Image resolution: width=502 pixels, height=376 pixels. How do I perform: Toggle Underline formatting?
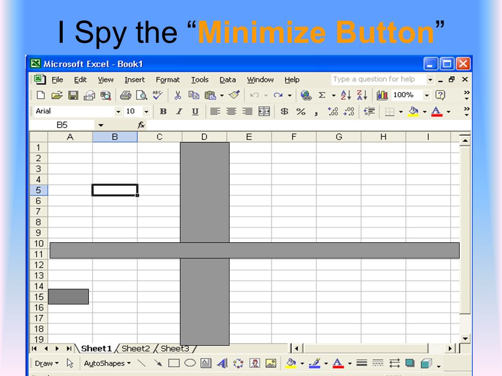click(195, 111)
